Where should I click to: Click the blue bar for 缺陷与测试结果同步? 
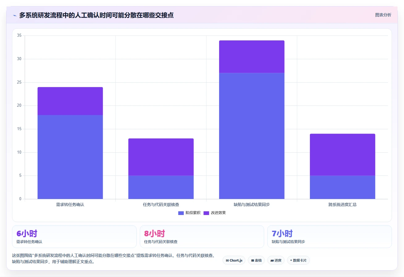[252, 136]
